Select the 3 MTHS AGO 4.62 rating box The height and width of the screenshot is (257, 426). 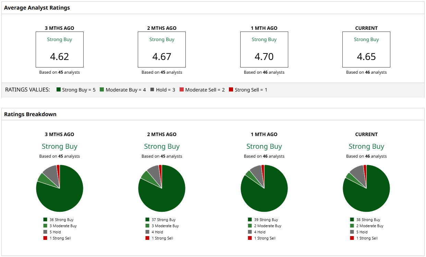tap(60, 49)
